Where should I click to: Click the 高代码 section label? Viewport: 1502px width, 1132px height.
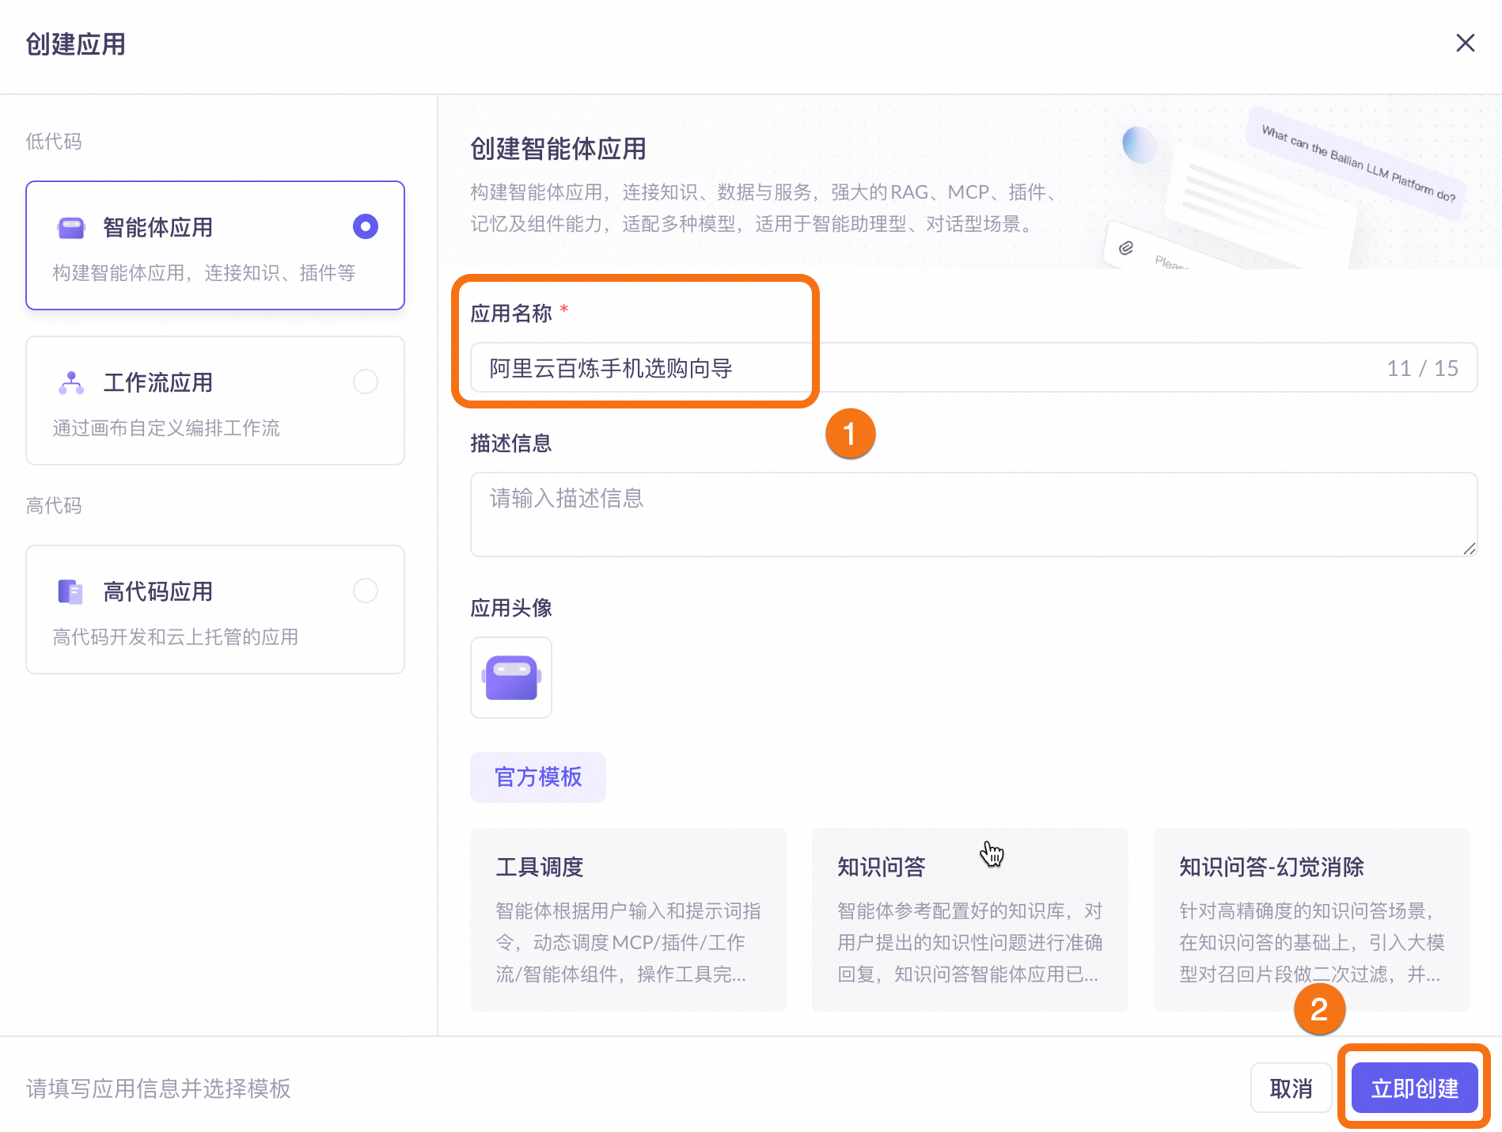tap(54, 506)
